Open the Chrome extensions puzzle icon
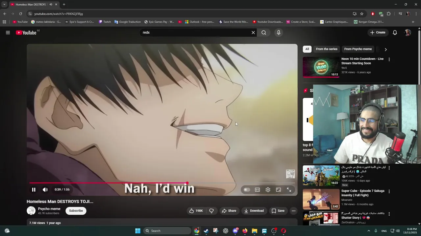 click(x=389, y=14)
